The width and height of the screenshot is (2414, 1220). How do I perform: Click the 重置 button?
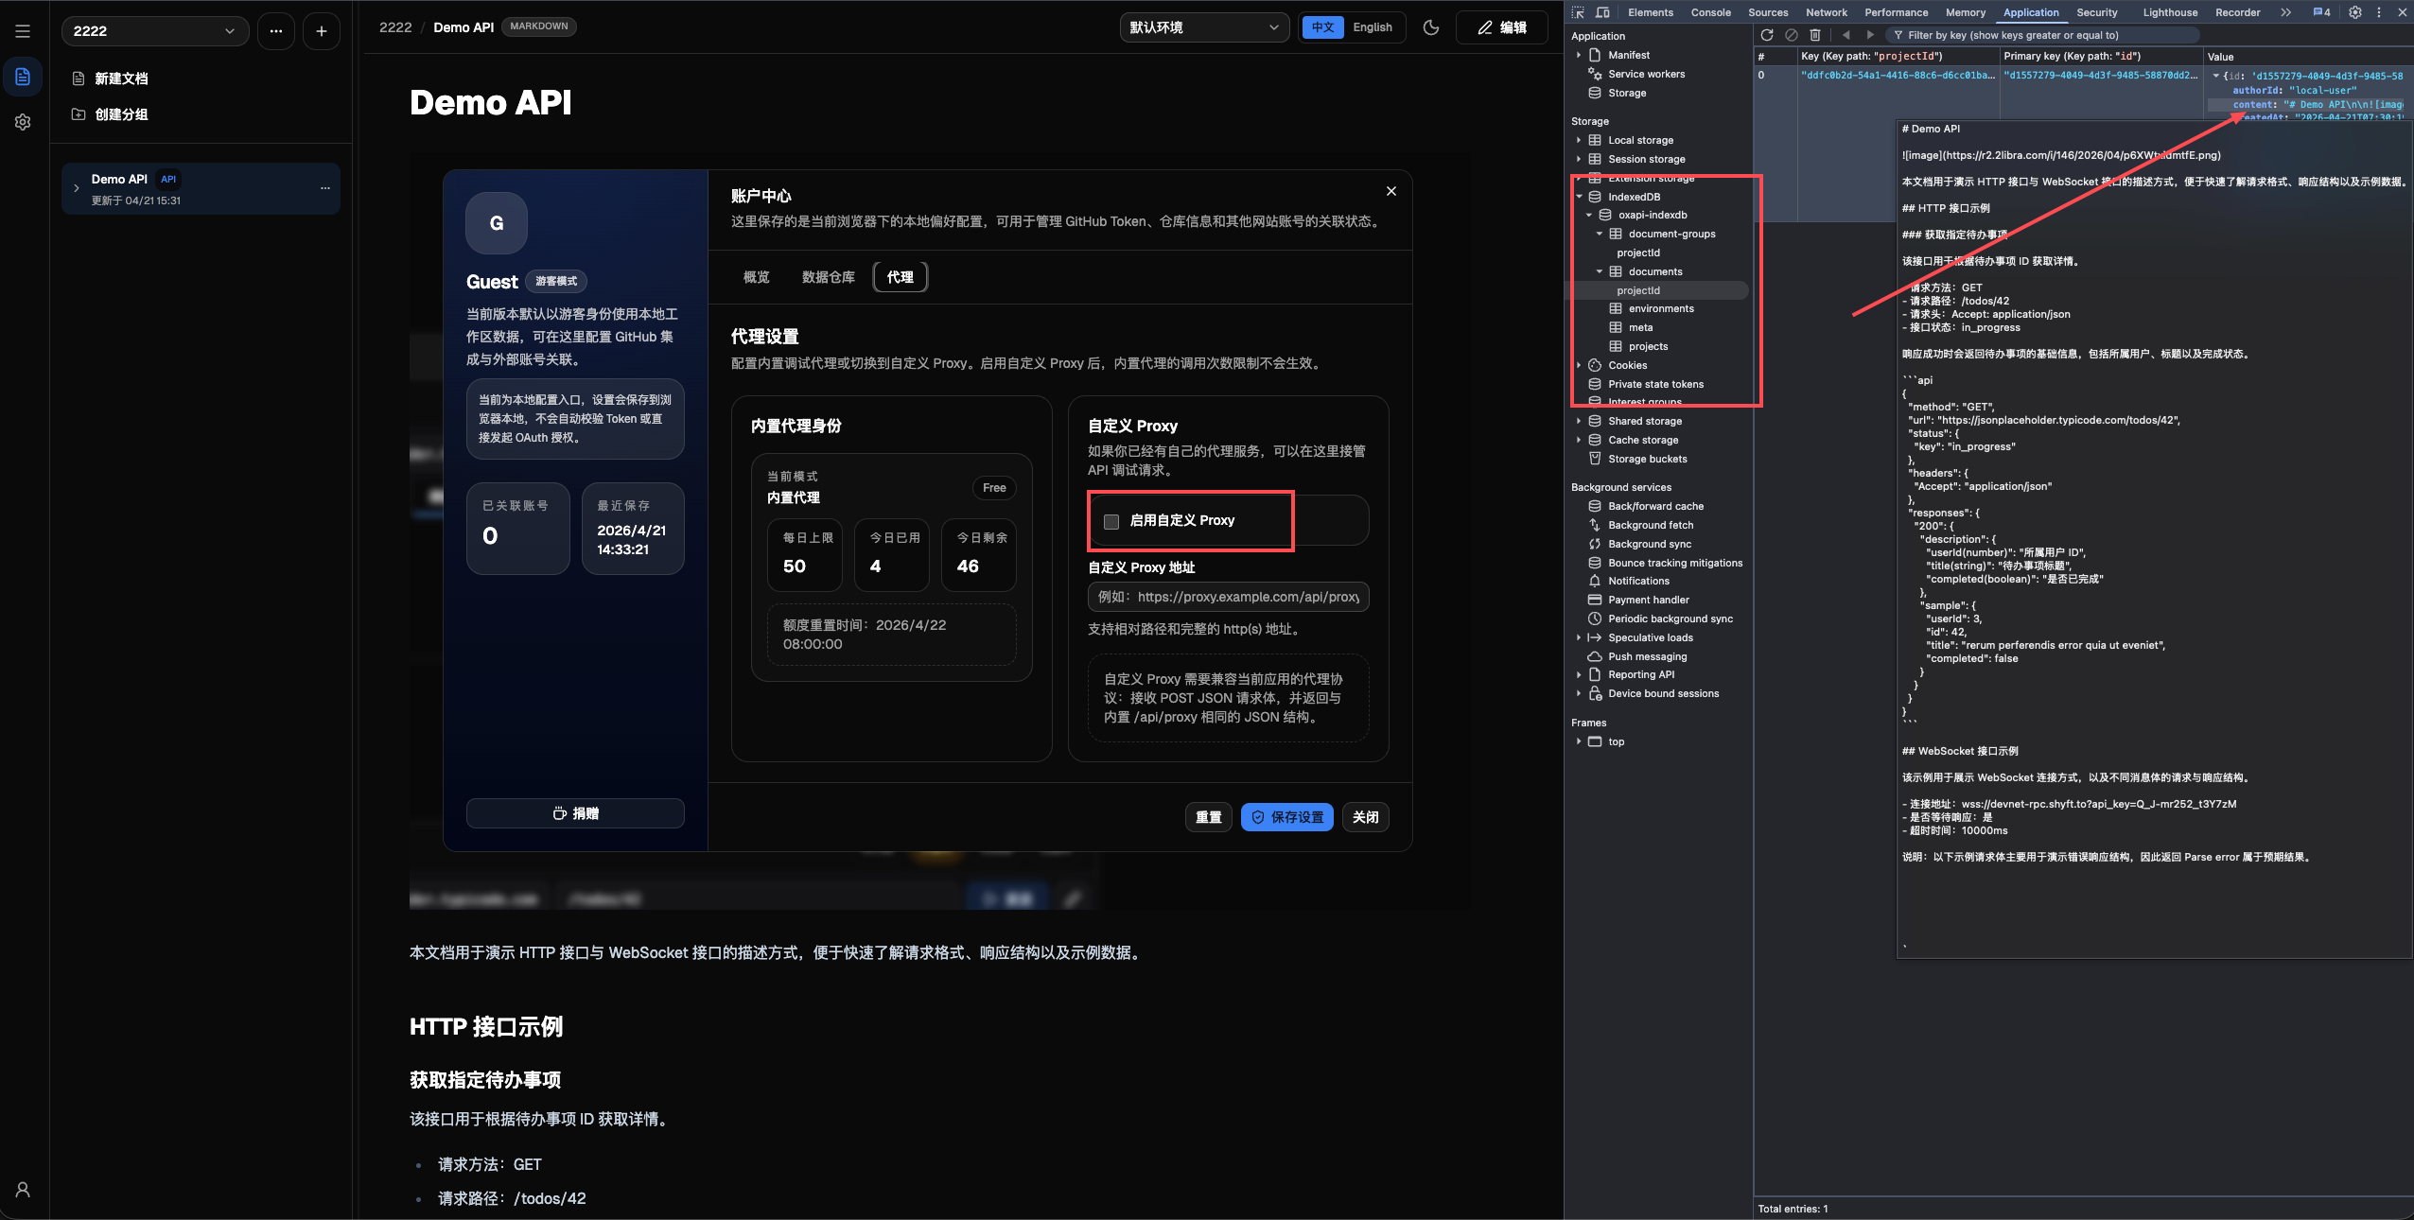coord(1209,817)
